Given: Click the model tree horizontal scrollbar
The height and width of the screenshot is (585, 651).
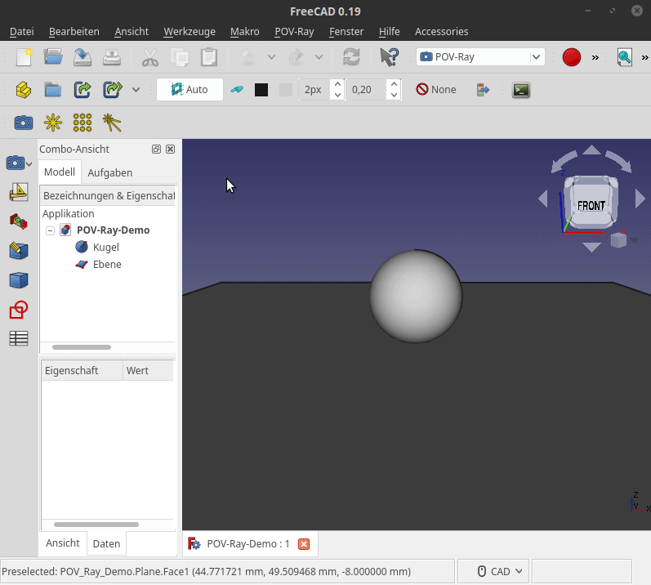Looking at the screenshot, I should click(x=82, y=347).
